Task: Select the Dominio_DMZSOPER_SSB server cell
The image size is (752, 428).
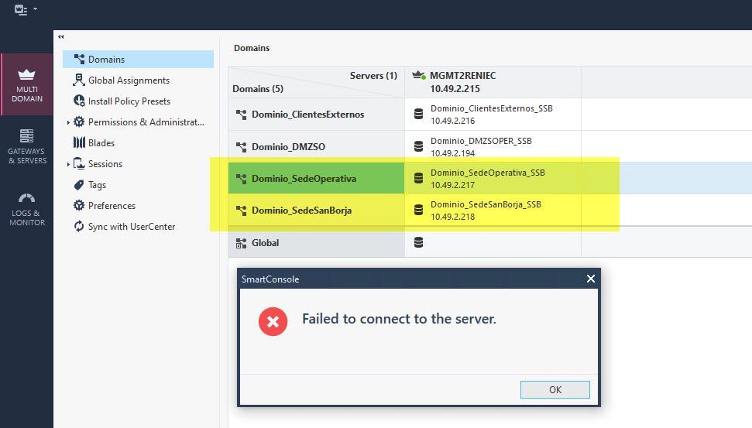Action: click(x=493, y=146)
